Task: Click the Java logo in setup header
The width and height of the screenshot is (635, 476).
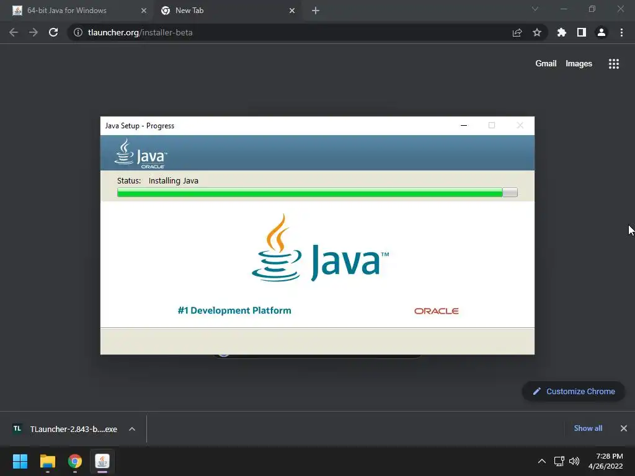Action: click(x=141, y=154)
